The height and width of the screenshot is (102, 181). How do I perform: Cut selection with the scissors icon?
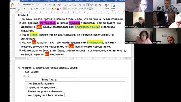point(19,4)
